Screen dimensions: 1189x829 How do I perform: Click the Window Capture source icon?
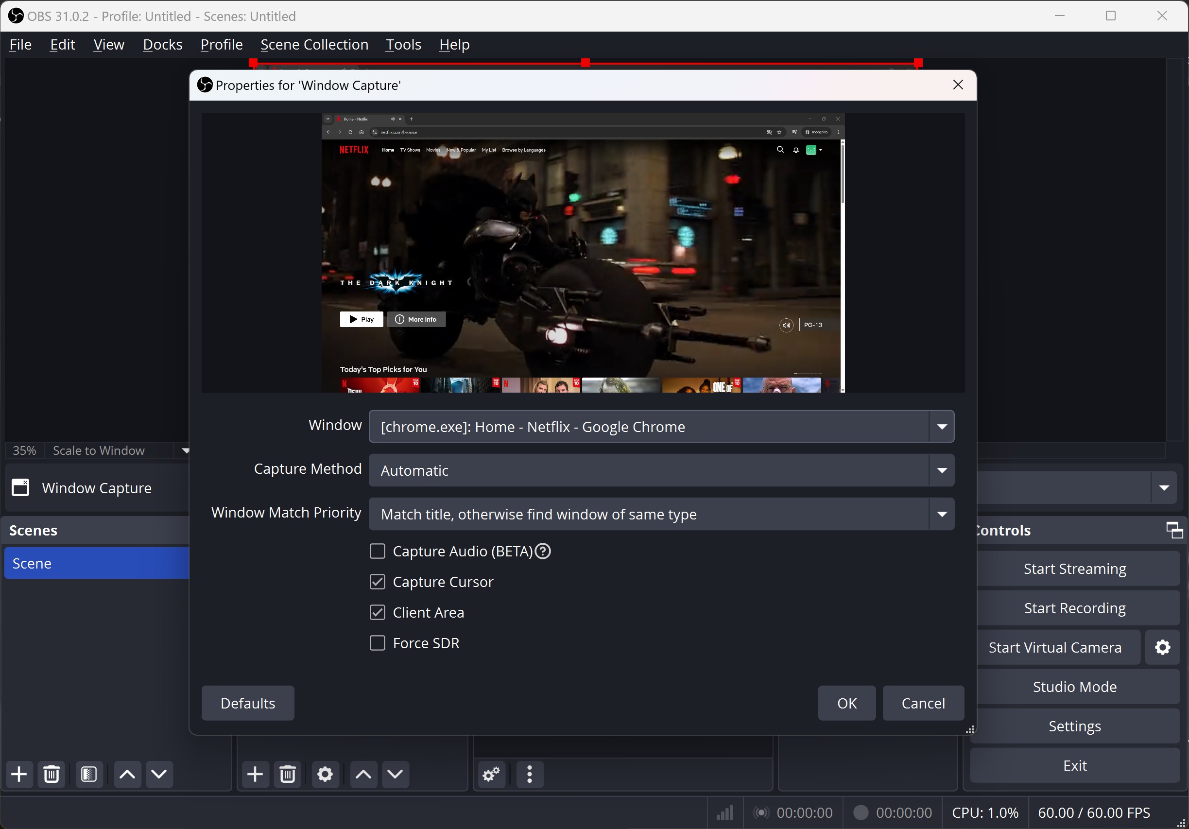21,488
